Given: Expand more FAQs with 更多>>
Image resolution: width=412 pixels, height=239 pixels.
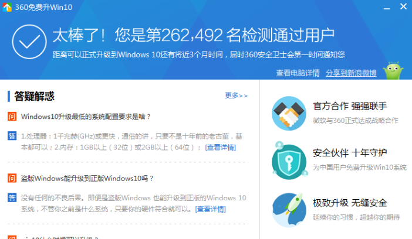Looking at the screenshot, I should (236, 95).
